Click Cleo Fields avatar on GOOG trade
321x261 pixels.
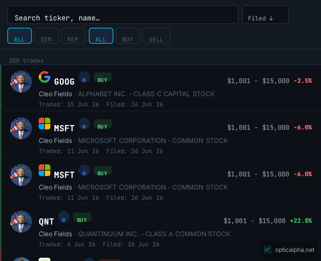pos(21,82)
